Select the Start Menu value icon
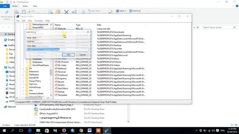Screen dimensions: 239x134 (x=56, y=88)
